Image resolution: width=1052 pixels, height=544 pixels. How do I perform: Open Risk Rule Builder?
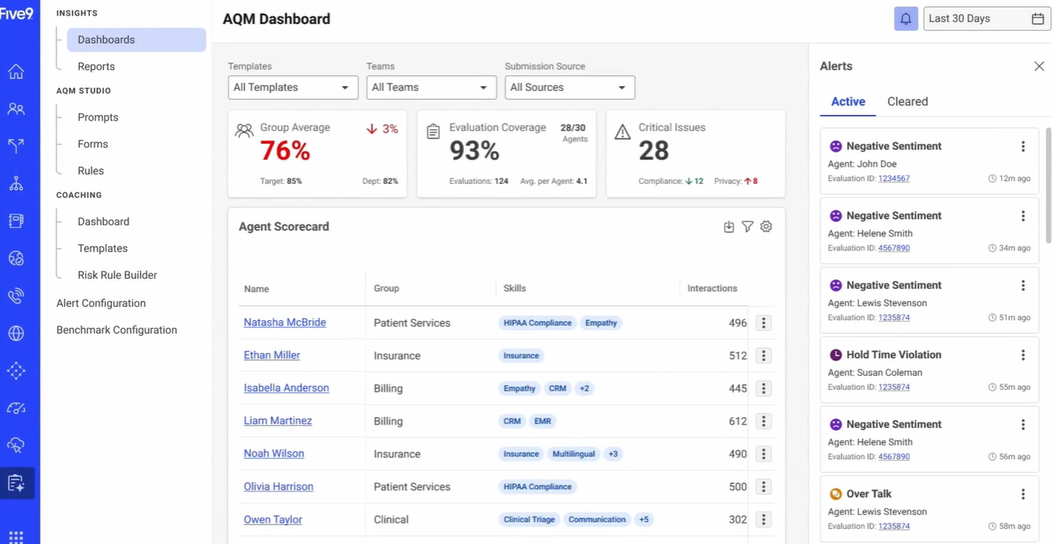point(117,275)
